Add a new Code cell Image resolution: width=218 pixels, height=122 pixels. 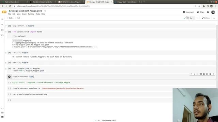pyautogui.click(x=10, y=18)
